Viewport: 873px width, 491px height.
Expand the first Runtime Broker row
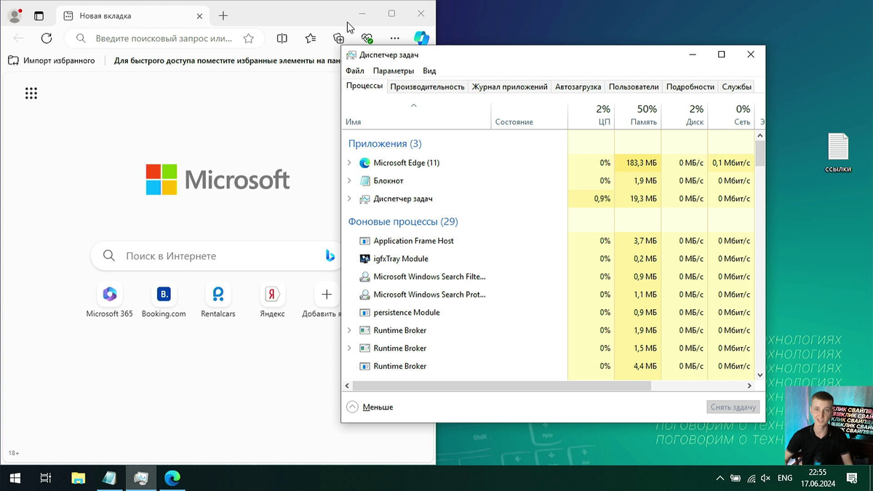click(349, 330)
